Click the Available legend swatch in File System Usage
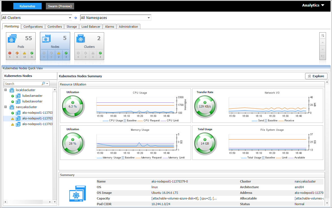The image size is (332, 208). (291, 158)
